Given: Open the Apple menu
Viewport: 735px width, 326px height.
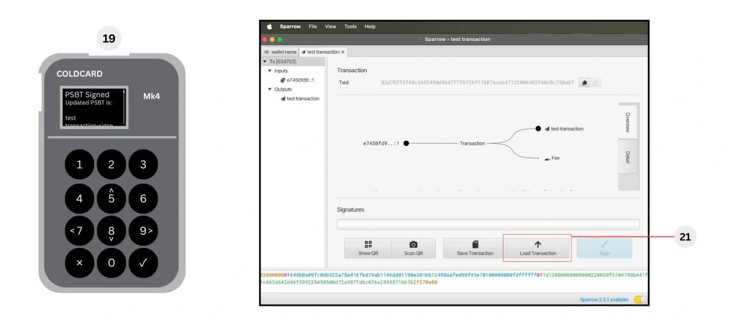Looking at the screenshot, I should coord(269,26).
